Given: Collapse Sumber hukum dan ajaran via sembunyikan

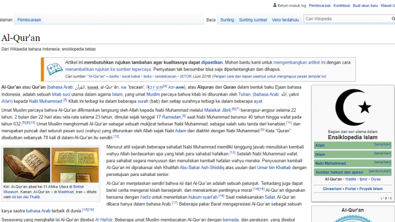Looking at the screenshot, I should pos(380,171).
